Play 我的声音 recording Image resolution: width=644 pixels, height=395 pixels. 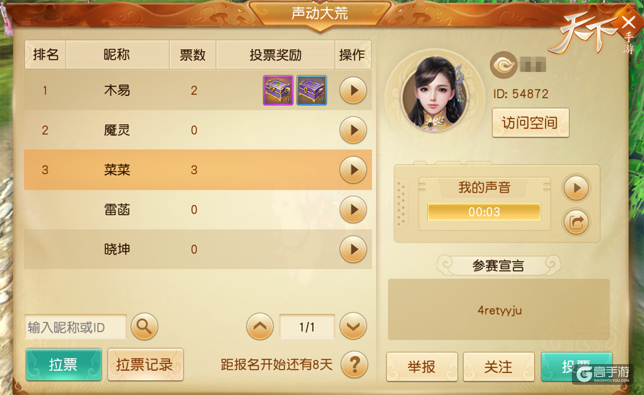click(x=576, y=188)
